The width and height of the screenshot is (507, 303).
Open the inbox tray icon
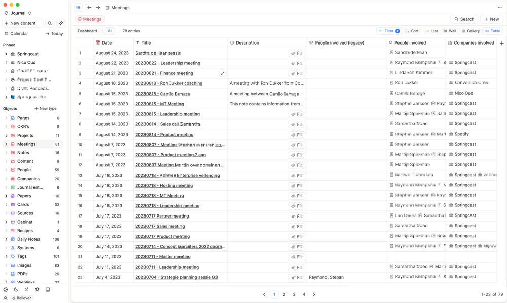click(x=48, y=290)
